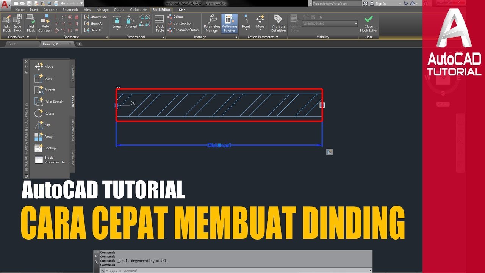Select the Lookup action in authoring palette

[x=45, y=148]
